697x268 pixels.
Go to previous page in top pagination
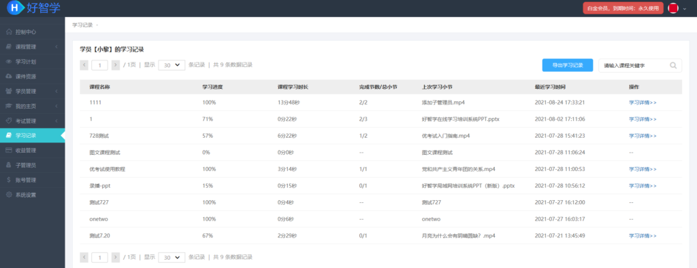84,65
